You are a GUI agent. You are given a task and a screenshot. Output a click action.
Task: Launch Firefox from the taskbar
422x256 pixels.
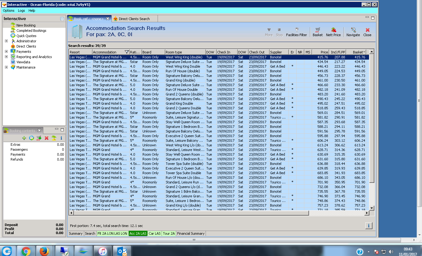45,251
